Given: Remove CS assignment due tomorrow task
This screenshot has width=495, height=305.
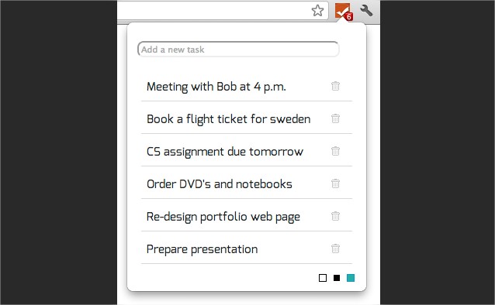Looking at the screenshot, I should (x=335, y=151).
